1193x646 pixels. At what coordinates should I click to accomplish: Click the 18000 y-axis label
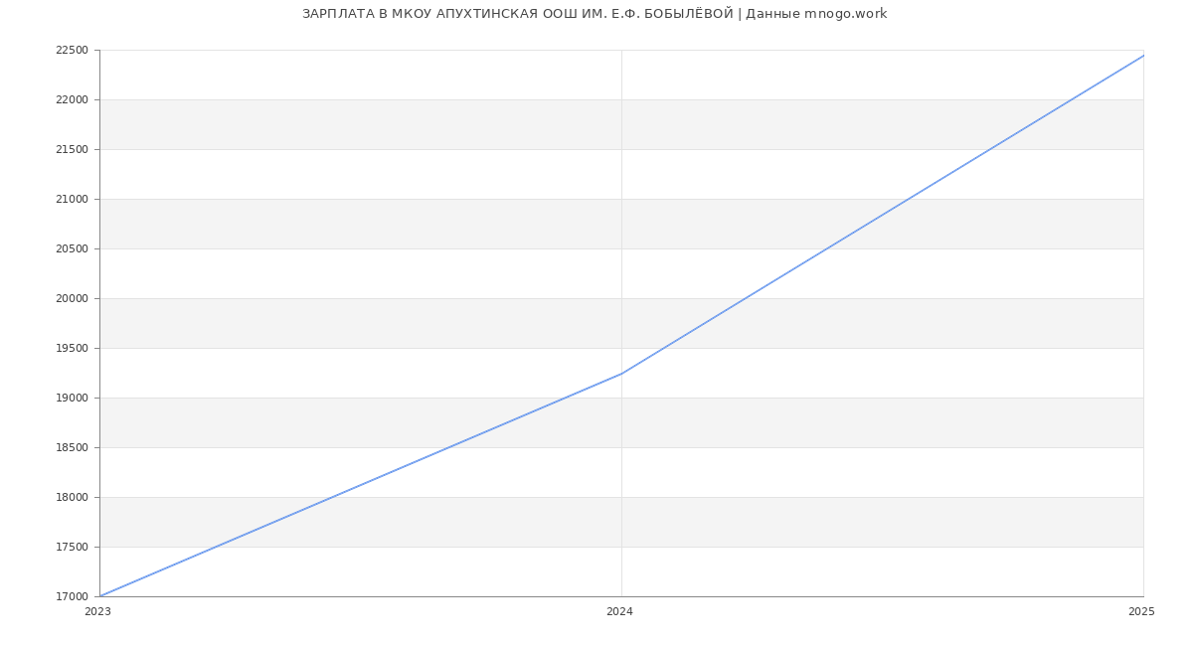coord(73,498)
